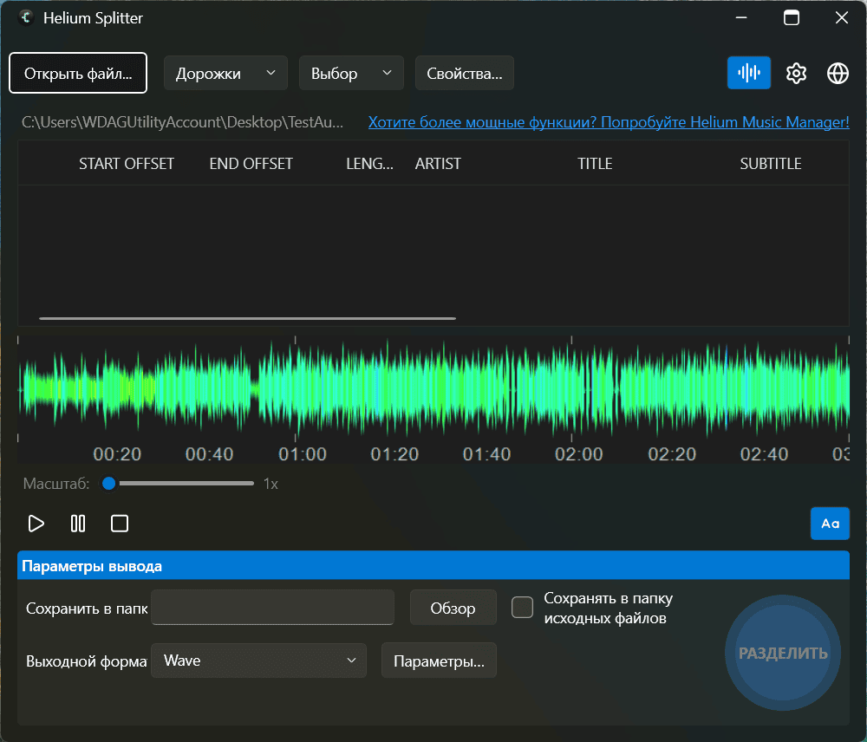Click the ARTIST column header
The height and width of the screenshot is (742, 867).
438,164
